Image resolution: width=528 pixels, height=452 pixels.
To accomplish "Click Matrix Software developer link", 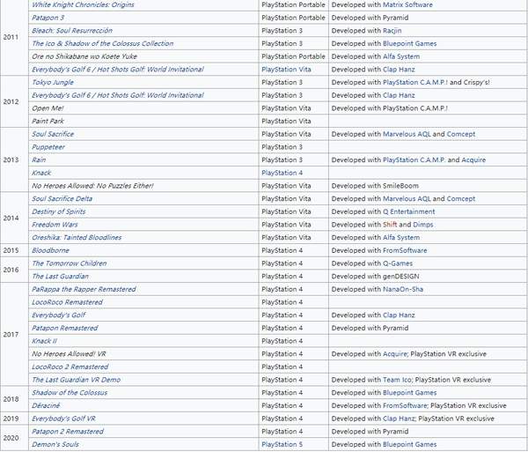I will point(407,4).
